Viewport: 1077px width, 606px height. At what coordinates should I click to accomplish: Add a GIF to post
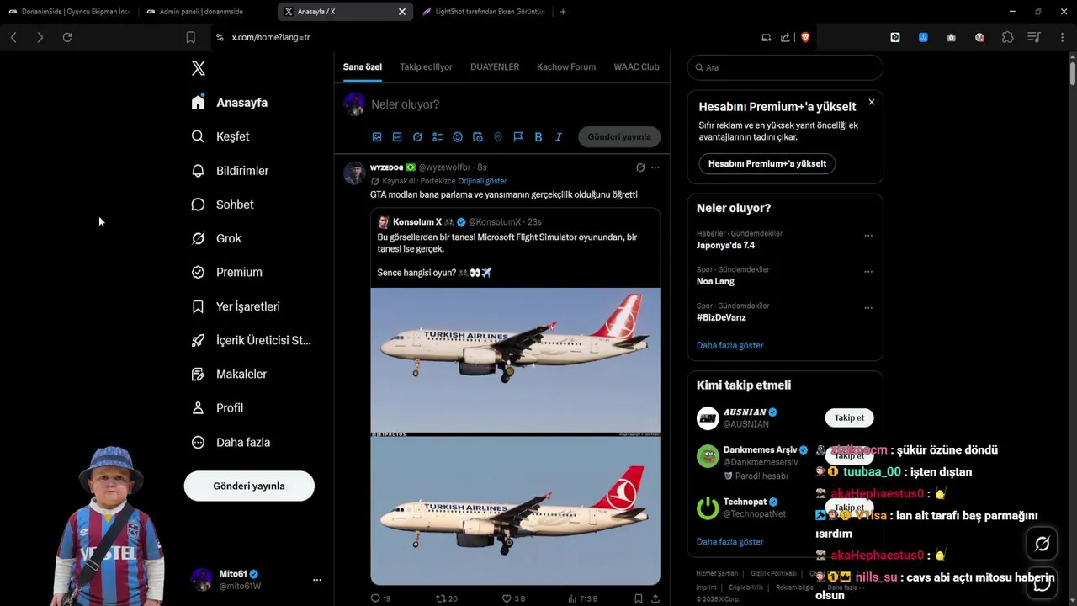(x=397, y=137)
